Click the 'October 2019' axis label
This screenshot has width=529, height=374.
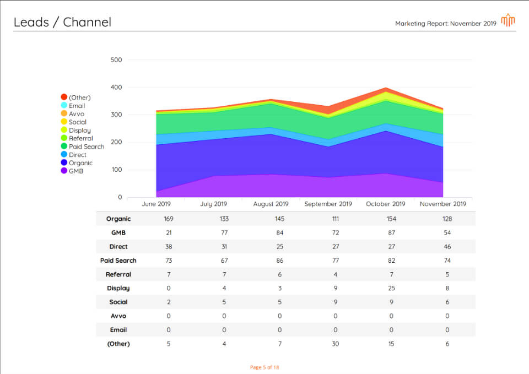click(386, 204)
